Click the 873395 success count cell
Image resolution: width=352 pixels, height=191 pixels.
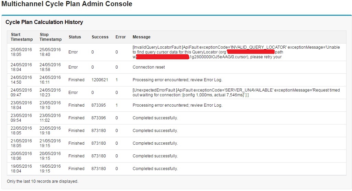tap(99, 105)
